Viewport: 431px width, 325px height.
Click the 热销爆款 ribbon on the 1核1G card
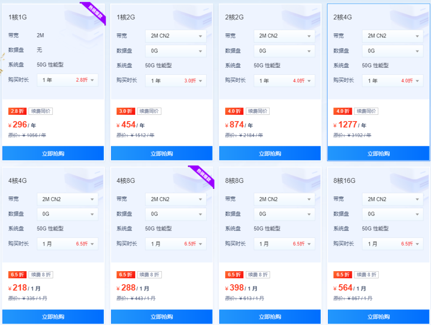(93, 13)
